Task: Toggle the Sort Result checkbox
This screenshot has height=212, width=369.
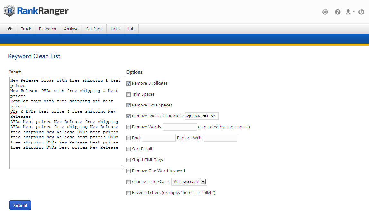Action: click(x=129, y=149)
